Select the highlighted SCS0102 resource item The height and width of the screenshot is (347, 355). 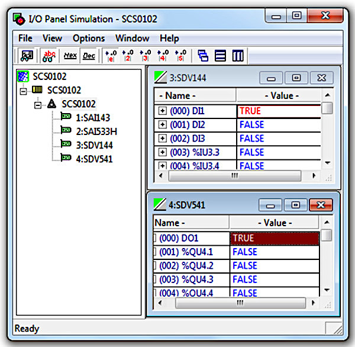click(x=79, y=104)
